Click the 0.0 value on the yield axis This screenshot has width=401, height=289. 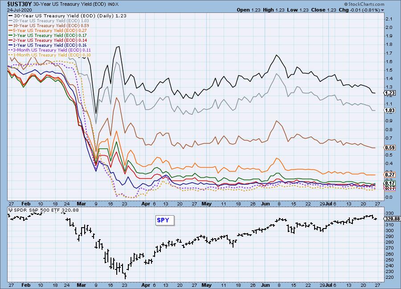click(389, 197)
